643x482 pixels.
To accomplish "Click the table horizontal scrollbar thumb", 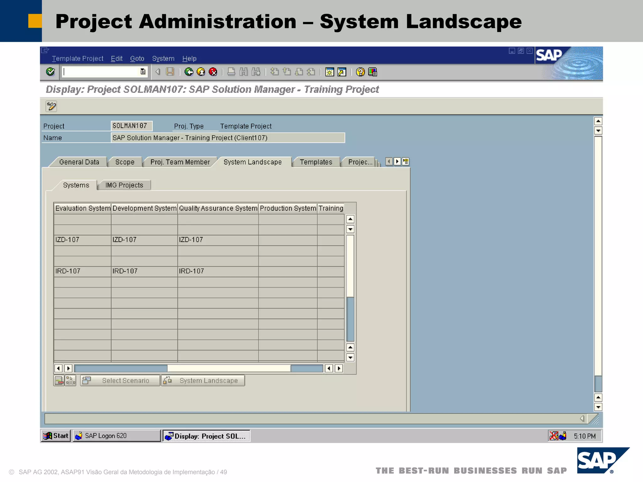I will click(229, 368).
